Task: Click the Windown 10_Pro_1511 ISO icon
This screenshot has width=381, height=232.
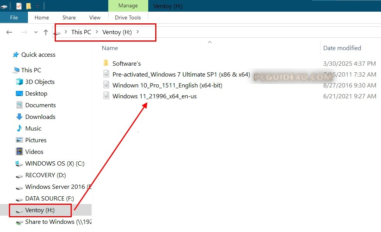Action: [x=106, y=85]
